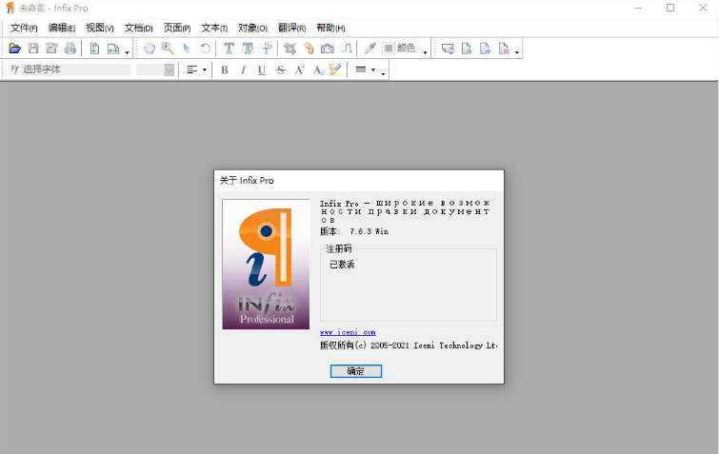Click the 关于 Infix Pro dialog title

pyautogui.click(x=247, y=181)
